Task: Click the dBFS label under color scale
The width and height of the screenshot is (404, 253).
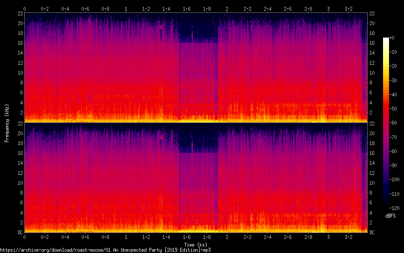Action: coord(390,216)
